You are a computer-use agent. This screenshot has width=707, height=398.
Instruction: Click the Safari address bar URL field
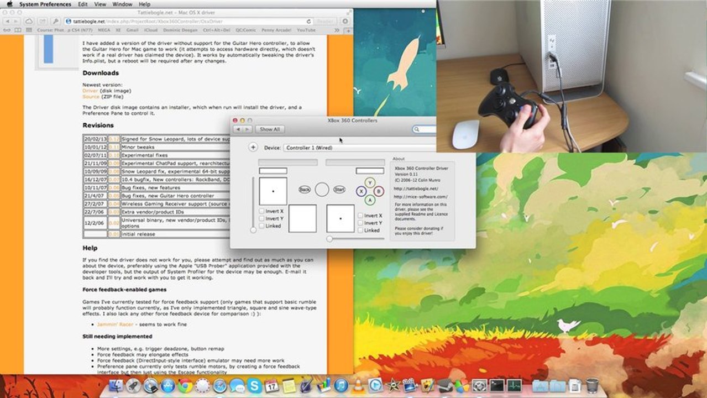(x=189, y=21)
